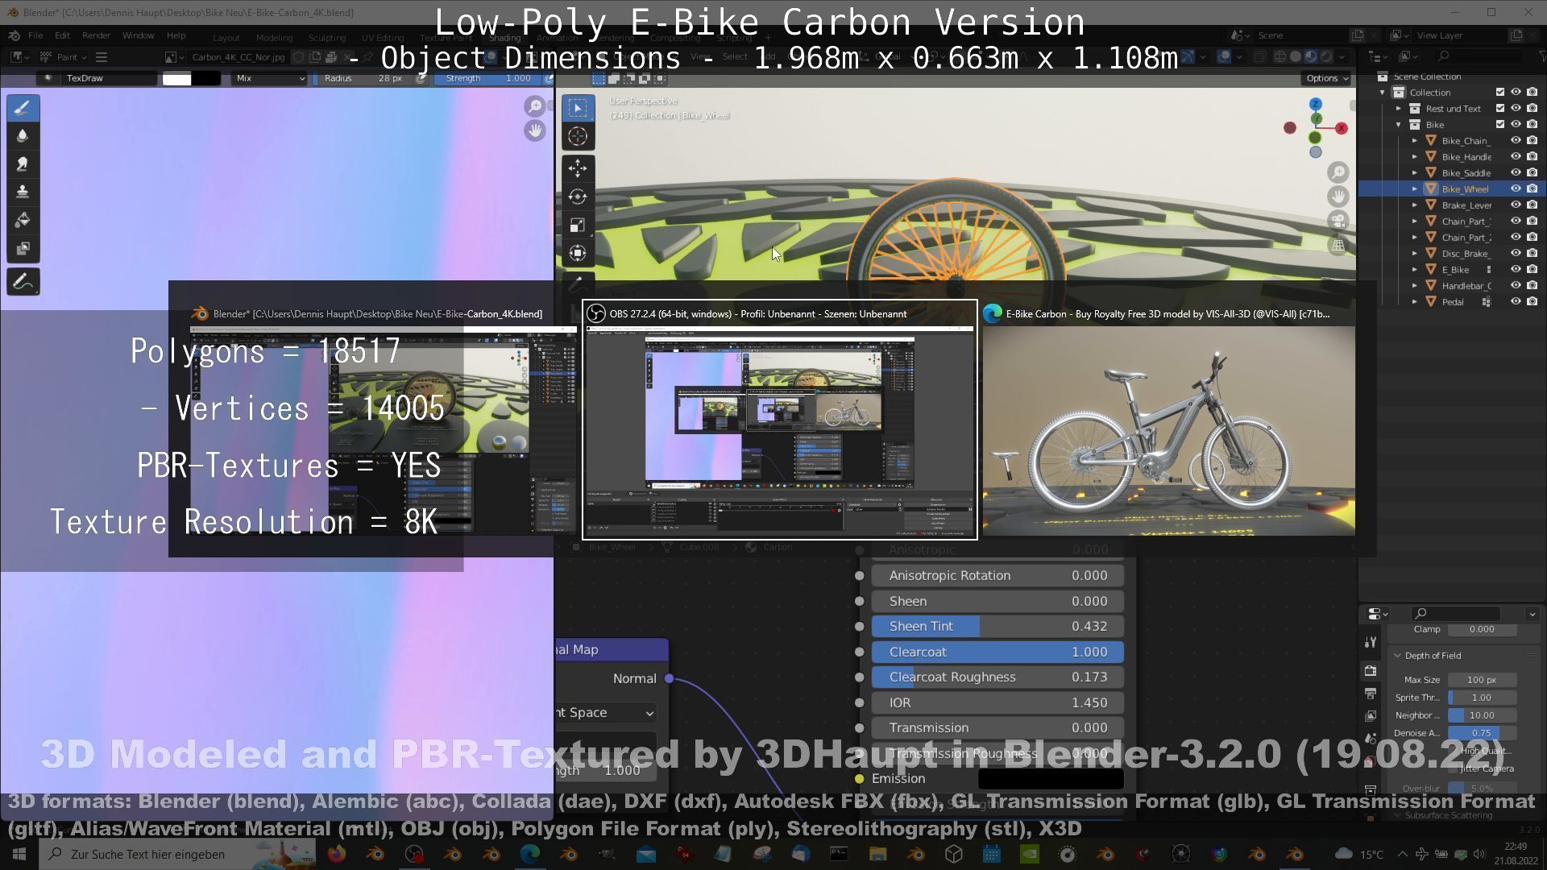Screen dimensions: 1547x870
Task: Click the white primary brush color swatch
Action: [176, 78]
